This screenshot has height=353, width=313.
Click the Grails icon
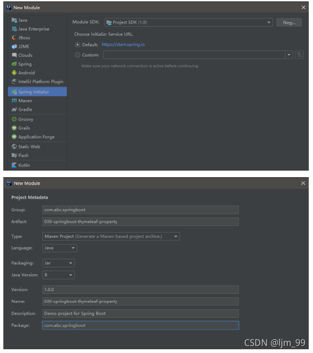tap(14, 128)
